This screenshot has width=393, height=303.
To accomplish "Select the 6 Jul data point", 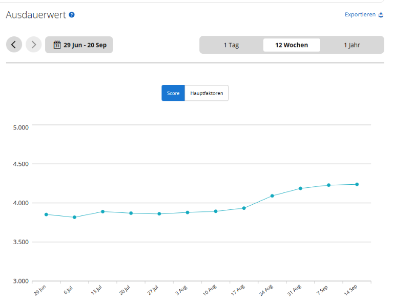I will [x=74, y=218].
